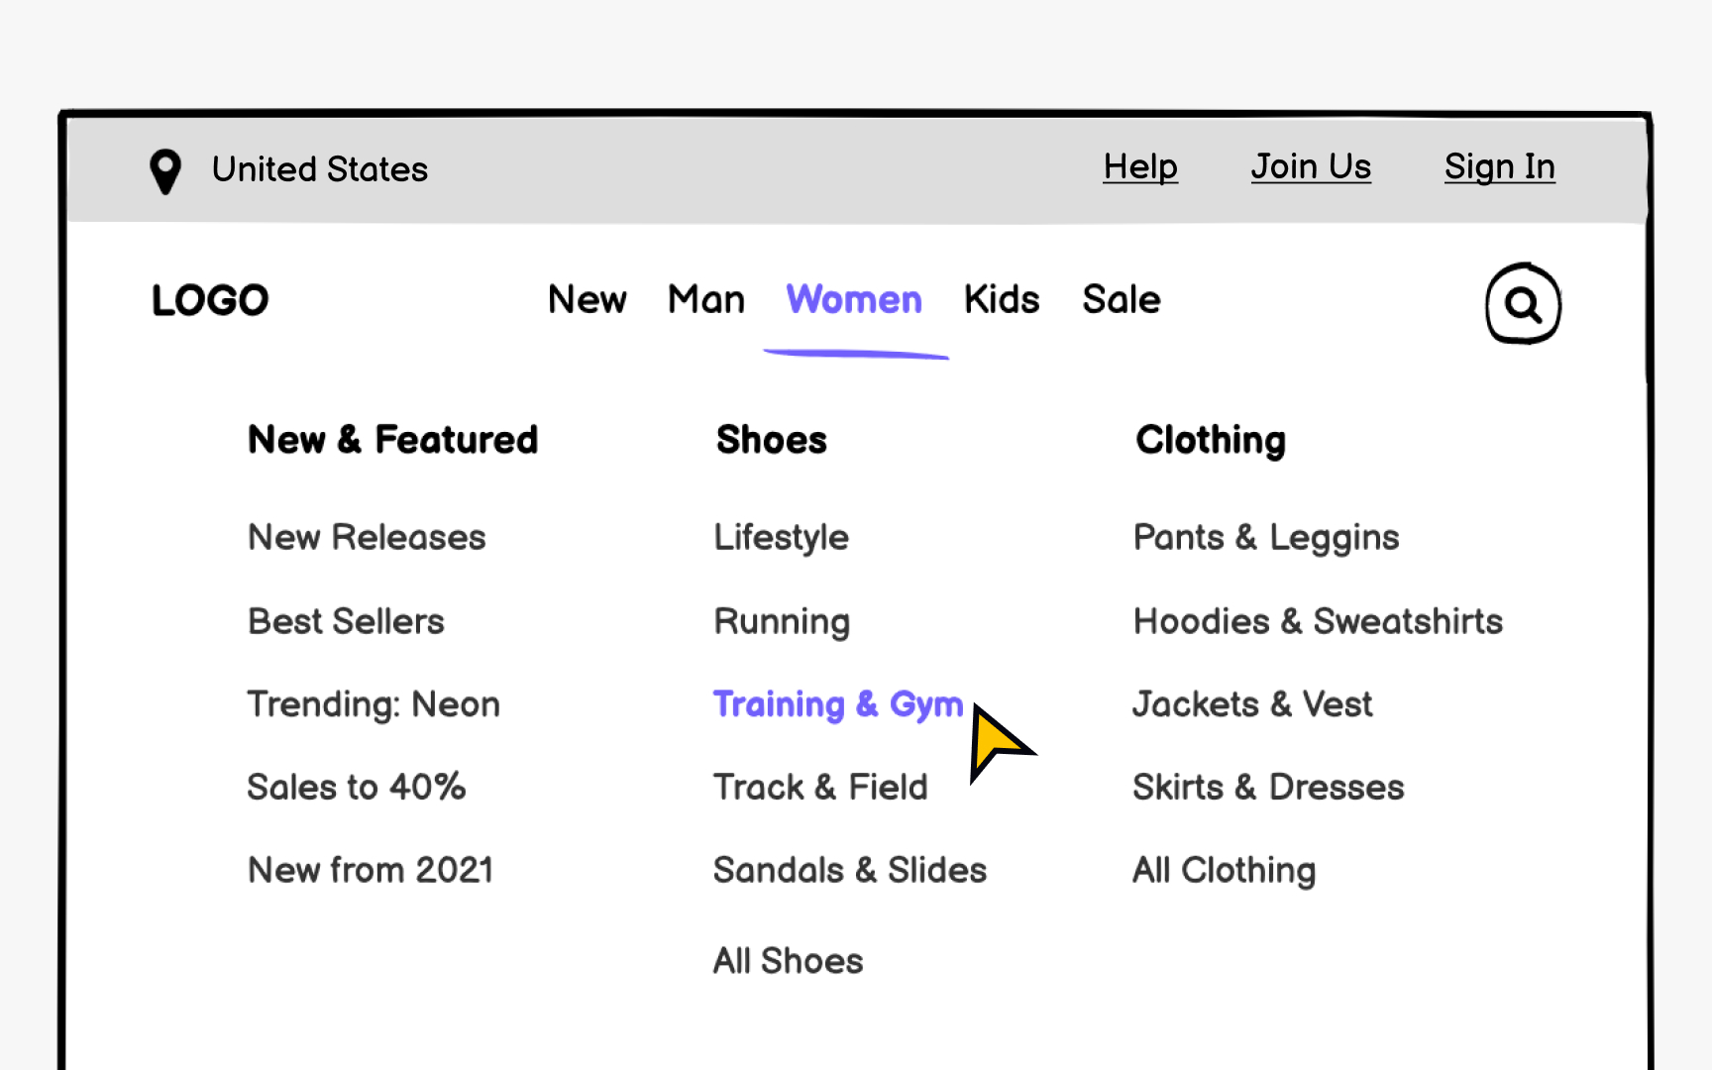Open the Man menu
Screen dimensions: 1712x1070
pyautogui.click(x=705, y=299)
